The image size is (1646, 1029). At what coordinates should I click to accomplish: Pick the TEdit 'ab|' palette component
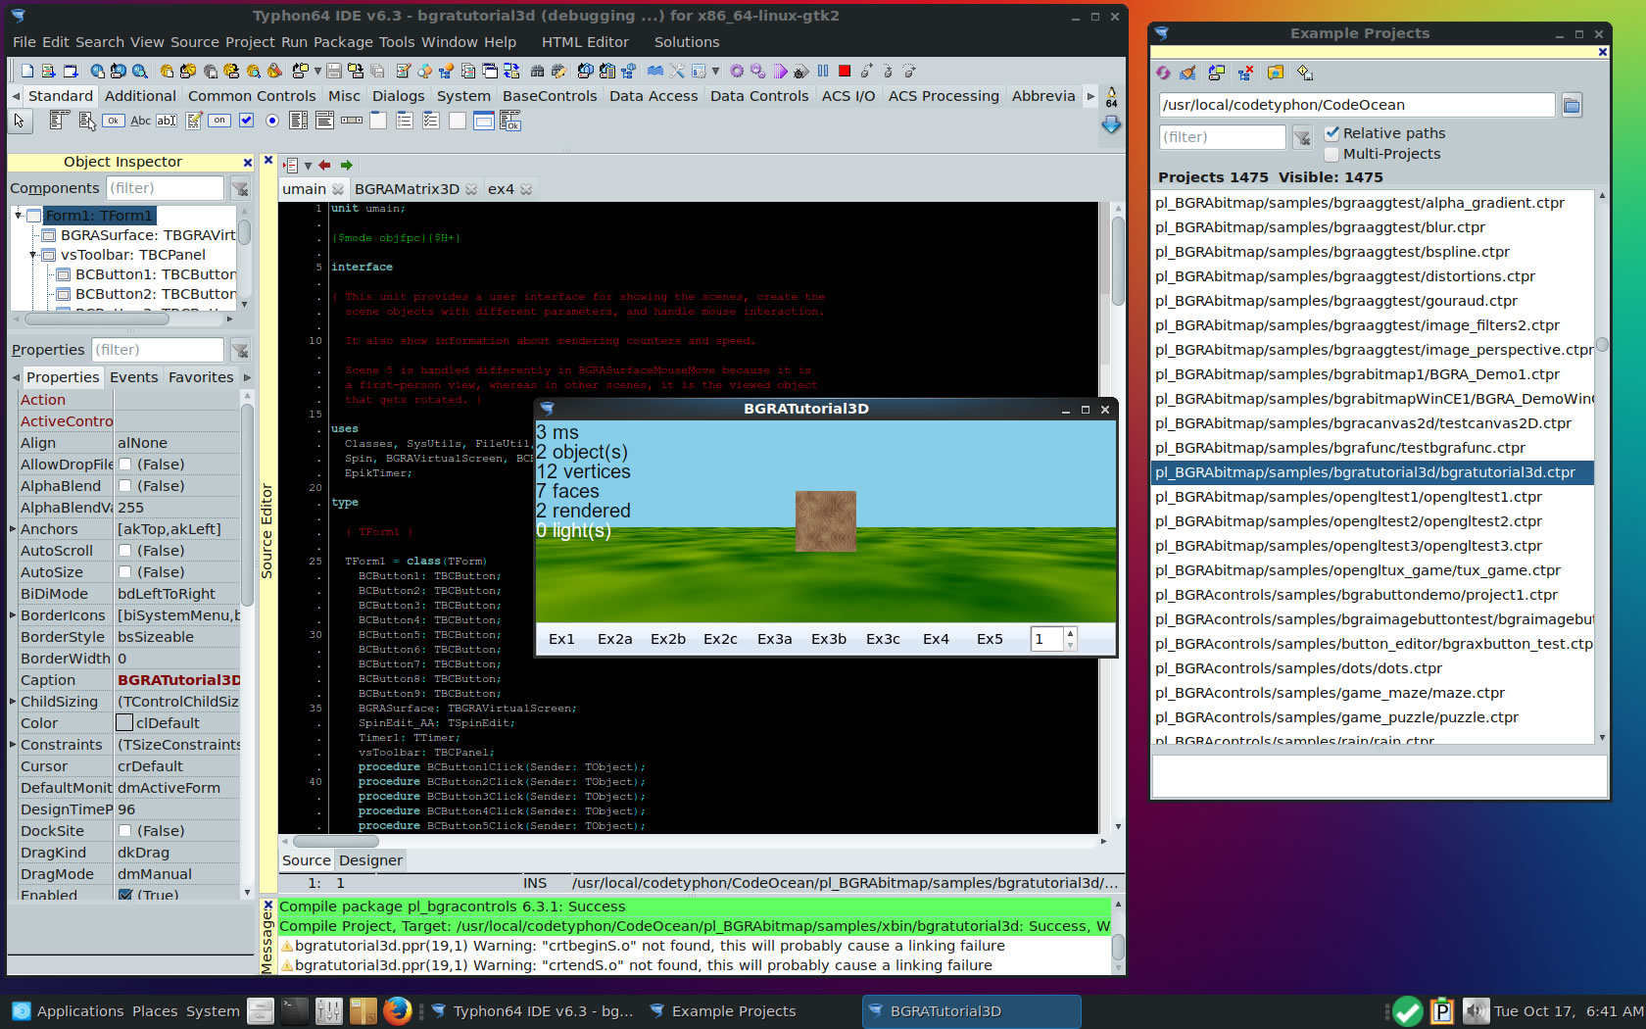pos(167,121)
